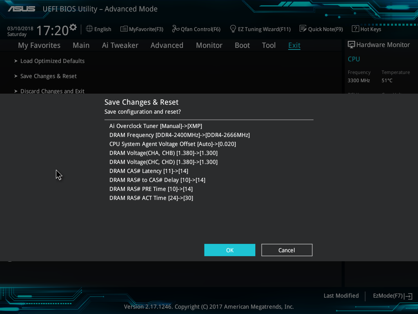
Task: Click the EzMode exit arrow icon
Action: [x=408, y=296]
